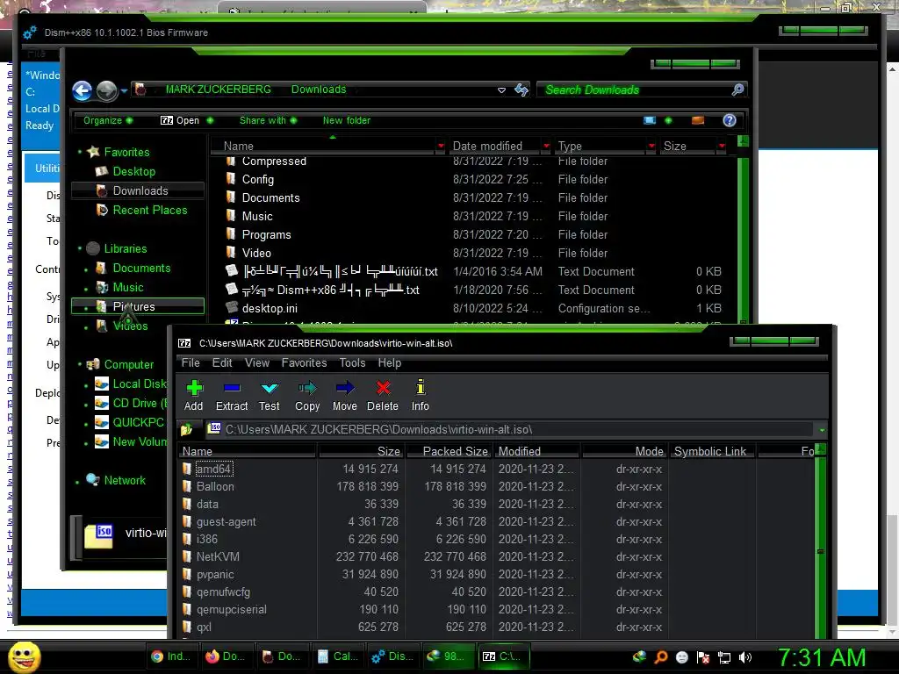This screenshot has height=674, width=899.
Task: Run Test on archive in 7-Zip
Action: click(269, 395)
